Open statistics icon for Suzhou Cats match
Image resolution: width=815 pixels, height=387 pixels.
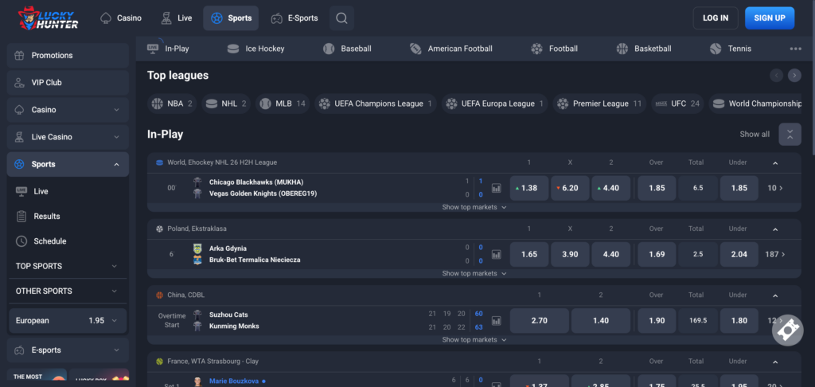click(497, 320)
